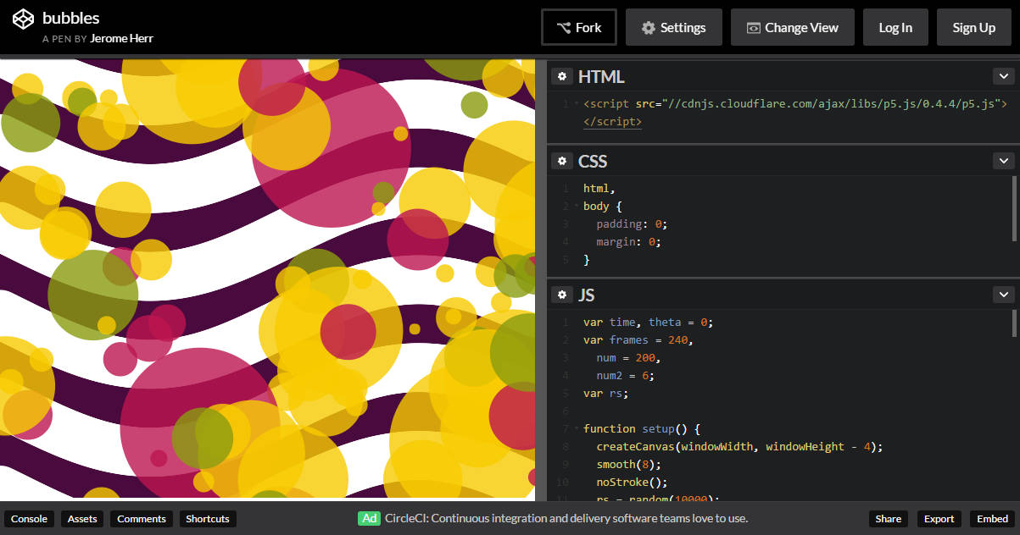This screenshot has height=535, width=1020.
Task: Click the JS panel title
Action: coord(586,295)
